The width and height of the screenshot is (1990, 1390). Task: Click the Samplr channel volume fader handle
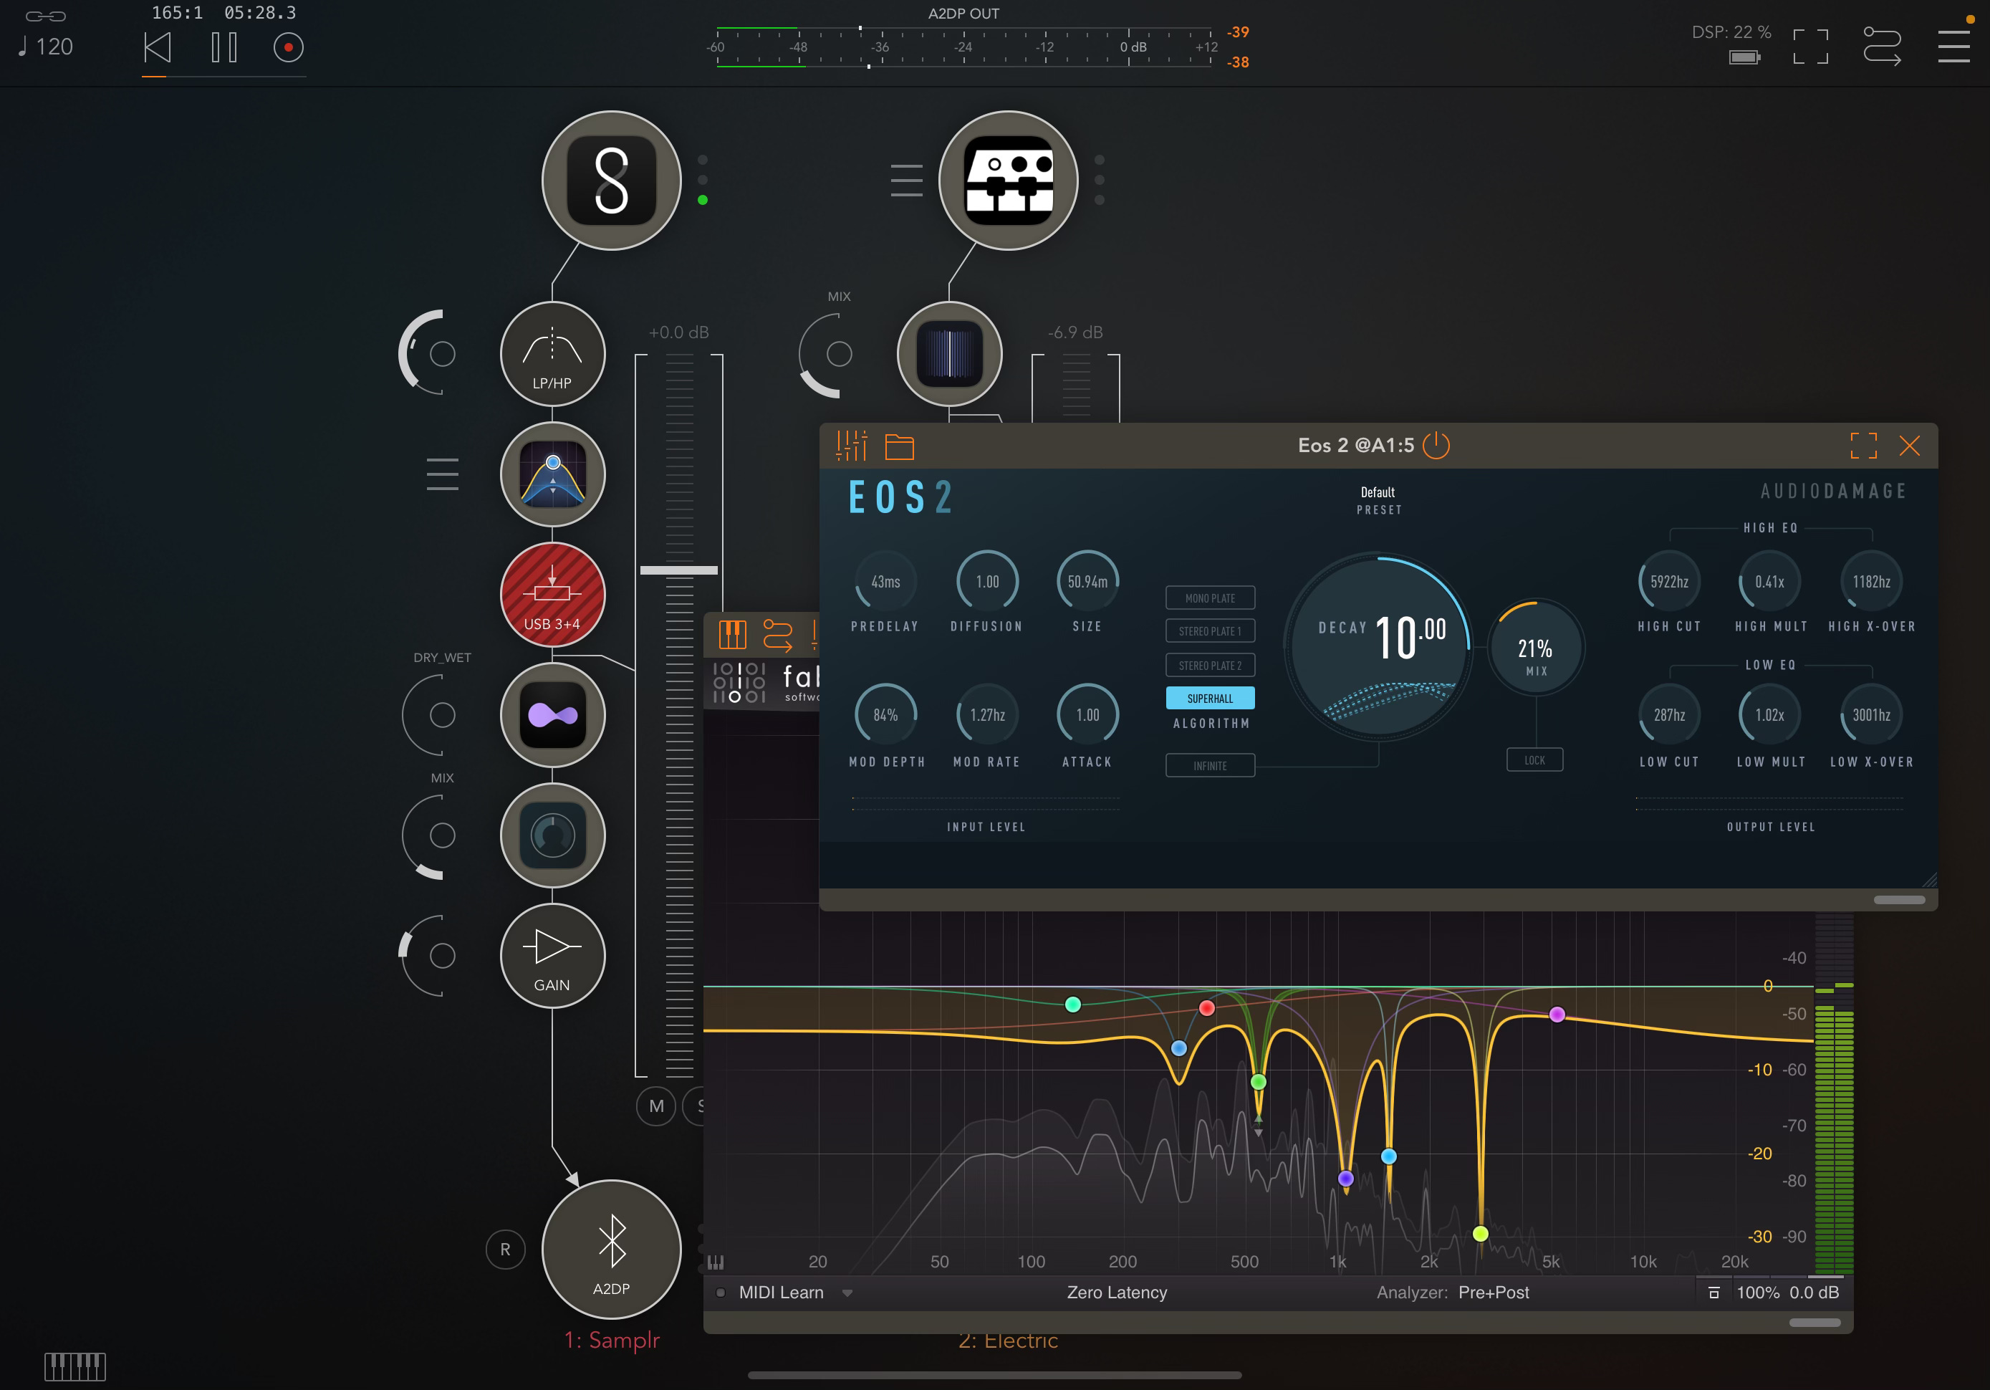click(x=678, y=570)
